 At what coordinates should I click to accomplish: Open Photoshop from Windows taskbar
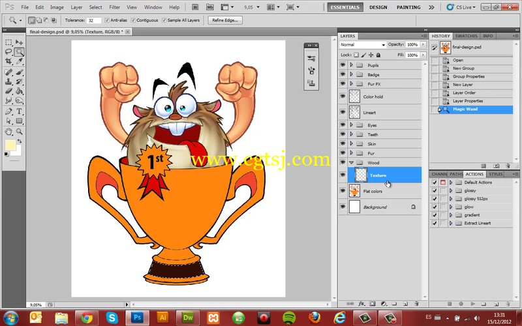[x=137, y=318]
